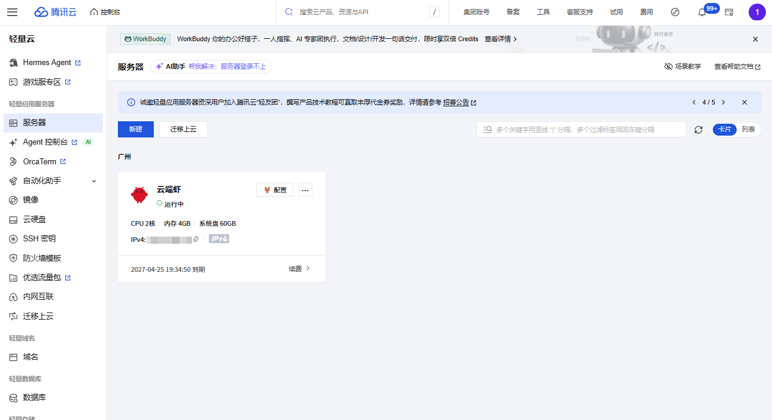
Task: Click the 配置 button on server card
Action: pos(275,190)
